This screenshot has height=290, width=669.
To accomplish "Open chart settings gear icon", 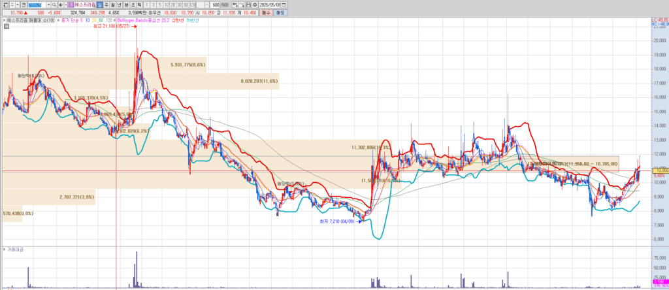I will [x=255, y=5].
